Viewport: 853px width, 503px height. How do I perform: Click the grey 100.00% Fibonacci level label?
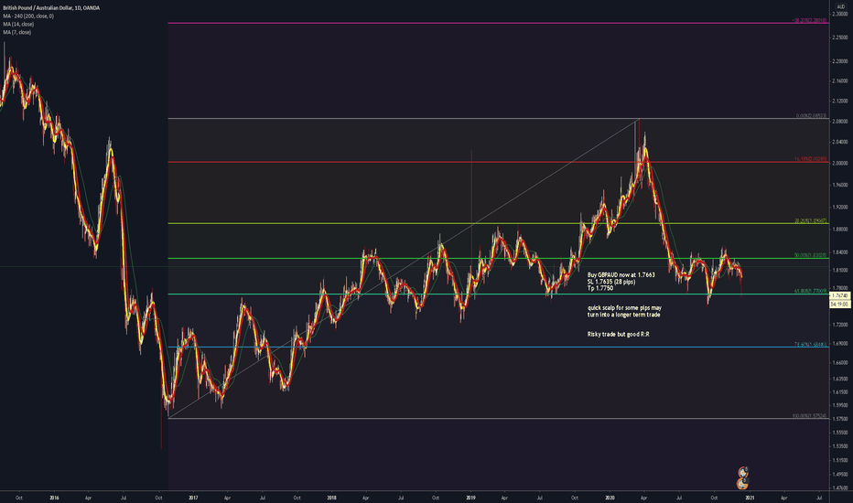coord(809,416)
